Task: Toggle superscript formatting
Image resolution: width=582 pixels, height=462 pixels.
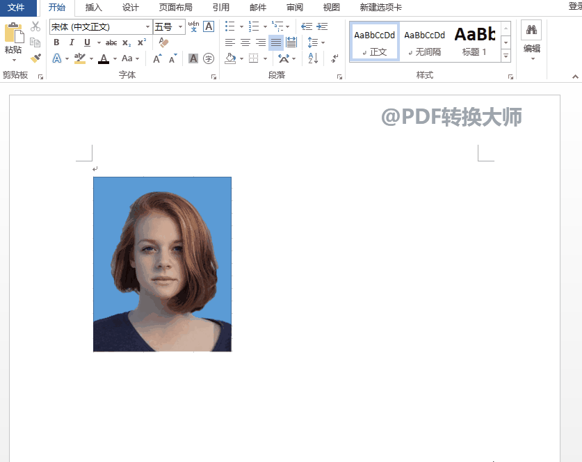Action: point(142,42)
